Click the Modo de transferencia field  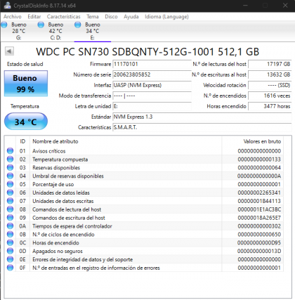click(152, 96)
